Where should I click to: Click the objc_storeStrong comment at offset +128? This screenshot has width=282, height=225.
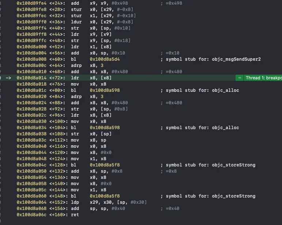pyautogui.click(x=208, y=165)
